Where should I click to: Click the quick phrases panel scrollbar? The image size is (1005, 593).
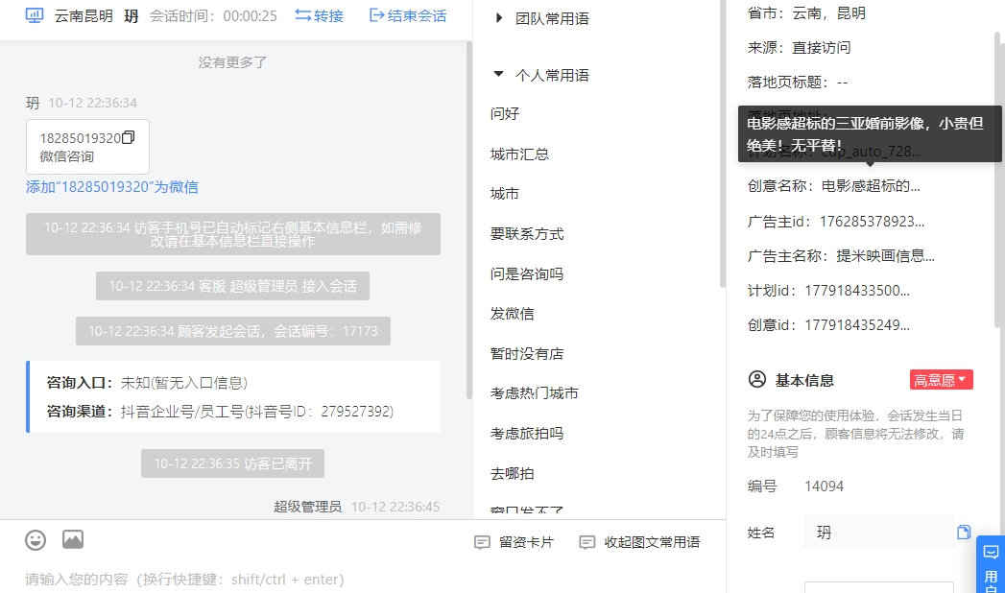point(723,143)
